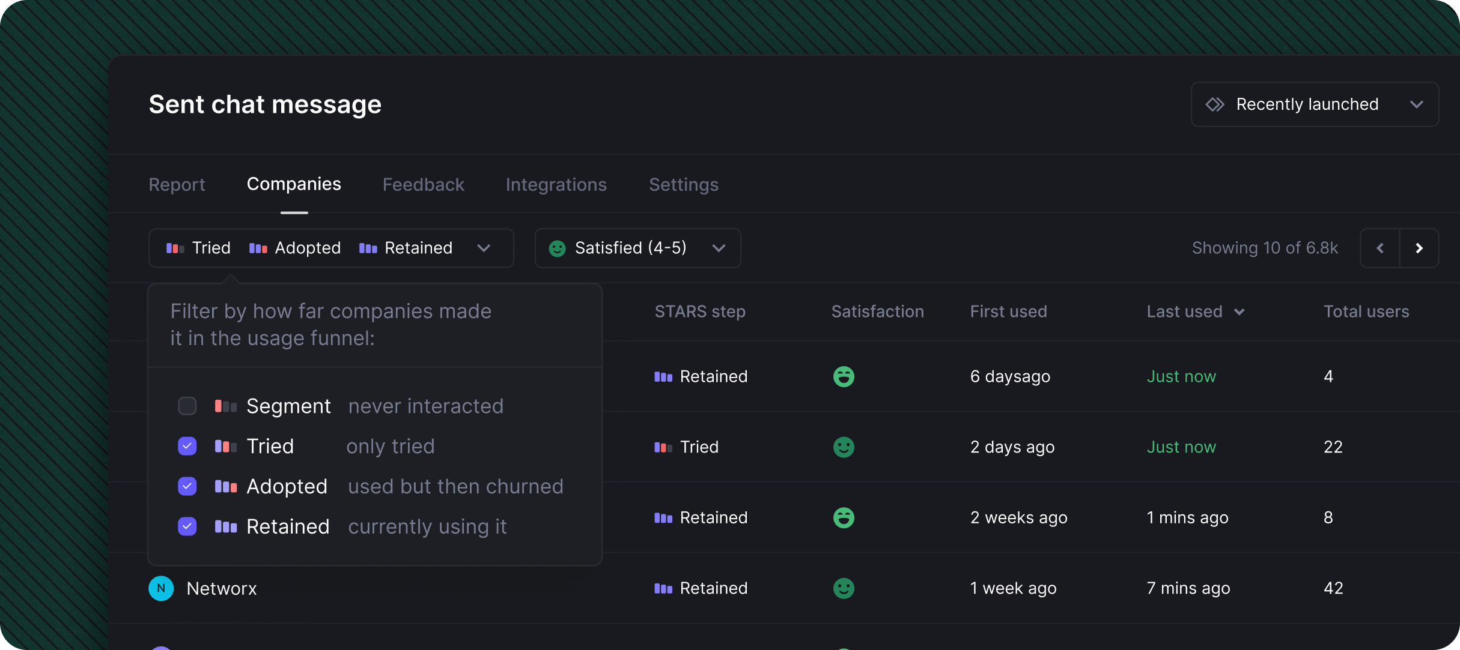Click the Segment bars icon in the filter popup
This screenshot has height=650, width=1460.
[x=226, y=406]
